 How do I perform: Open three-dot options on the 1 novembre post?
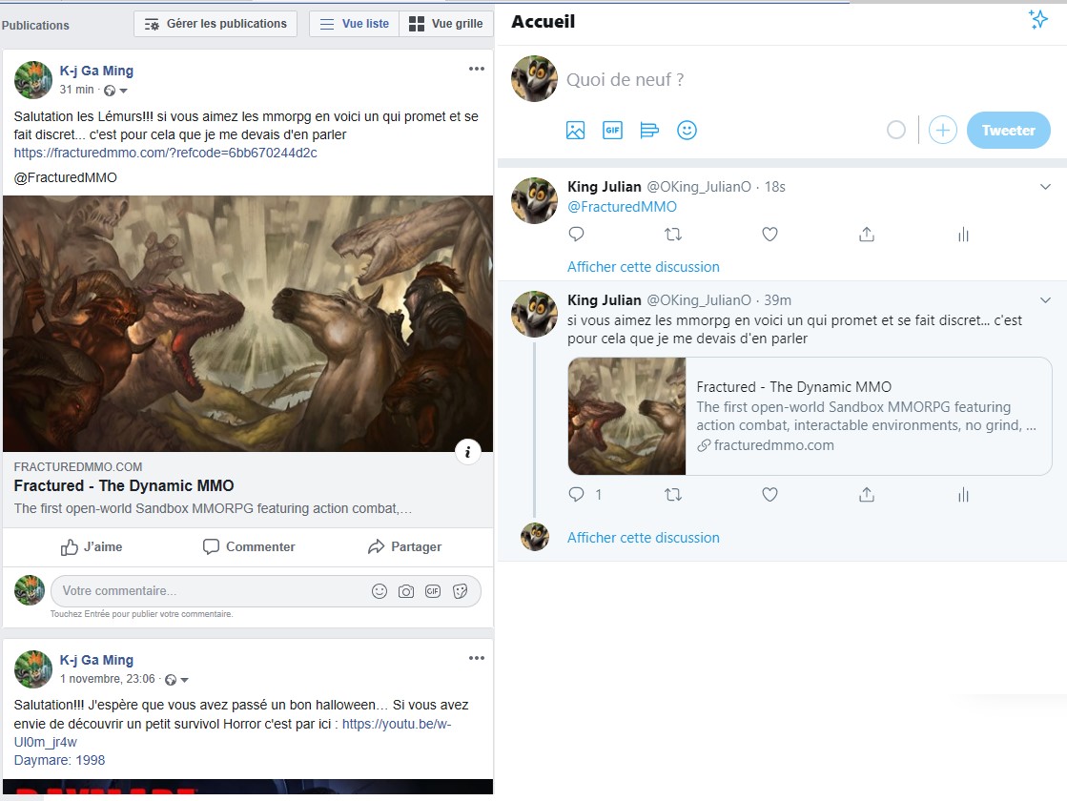point(476,658)
